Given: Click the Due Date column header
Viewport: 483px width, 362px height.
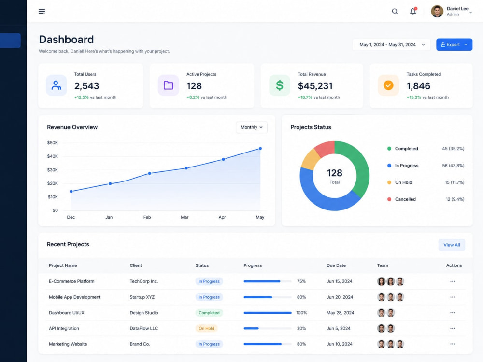Looking at the screenshot, I should [336, 265].
